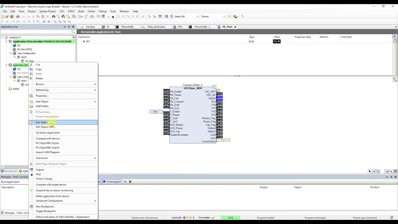The width and height of the screenshot is (398, 224).
Task: Collapse the Task Configuration node
Action: (10, 53)
